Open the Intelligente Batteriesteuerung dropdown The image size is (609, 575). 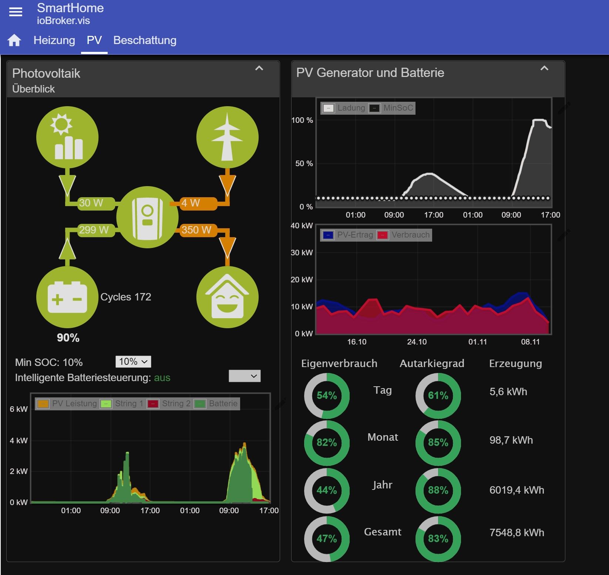[245, 376]
